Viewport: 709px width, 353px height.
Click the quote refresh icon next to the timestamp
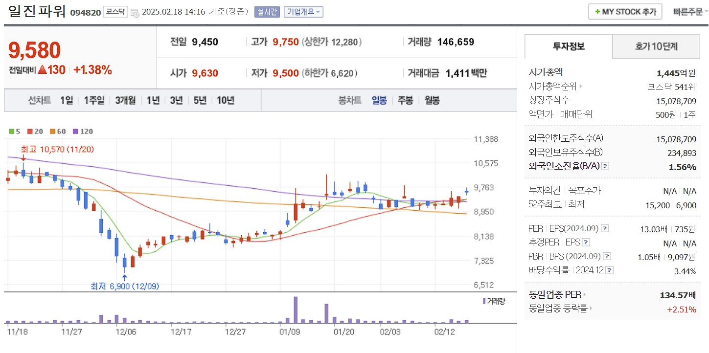pyautogui.click(x=135, y=12)
